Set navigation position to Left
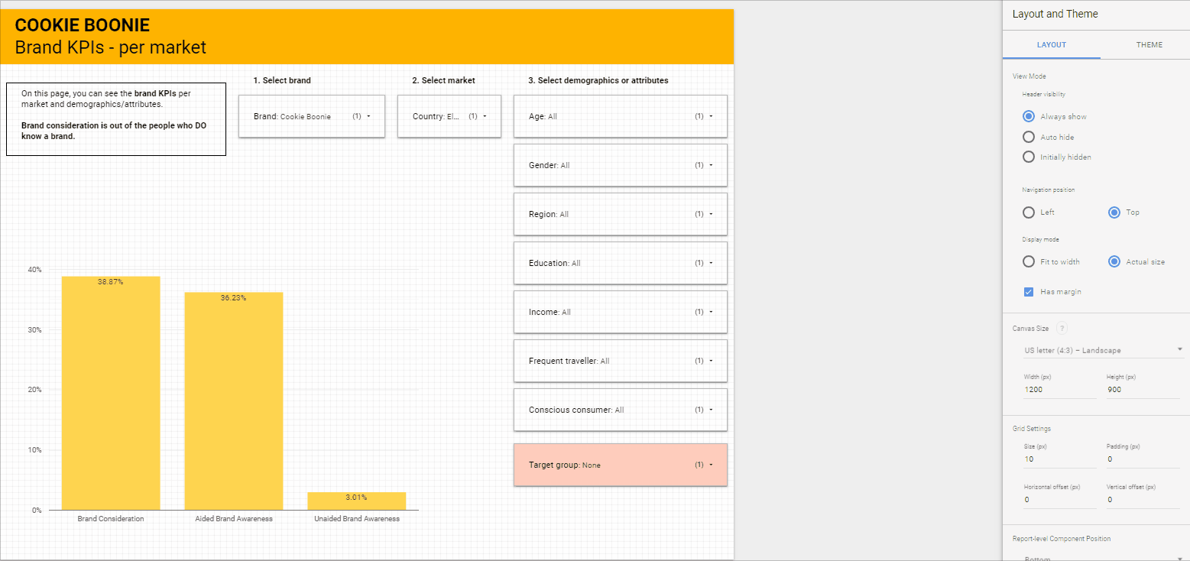This screenshot has height=561, width=1190. 1028,212
